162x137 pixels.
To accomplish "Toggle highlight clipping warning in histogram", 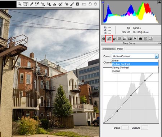I will point(159,2).
